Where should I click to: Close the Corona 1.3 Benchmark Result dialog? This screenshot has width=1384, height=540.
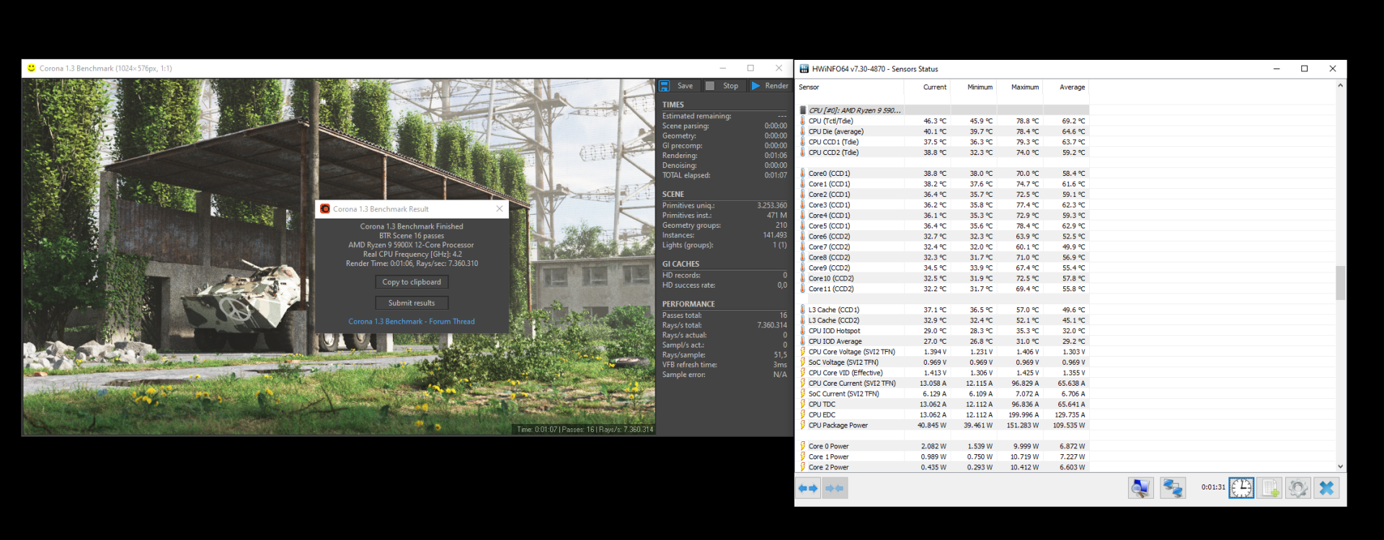[500, 209]
